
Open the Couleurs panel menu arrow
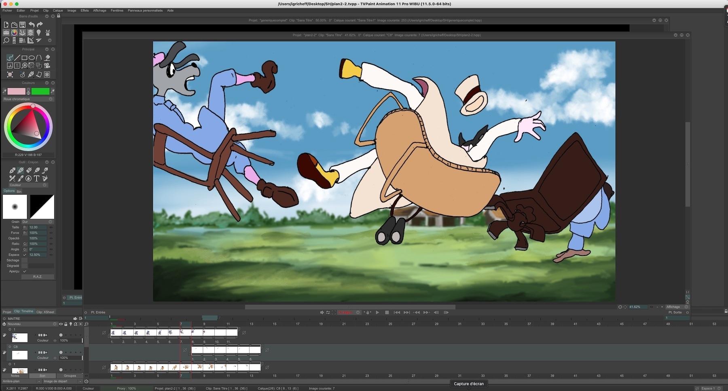pos(47,83)
